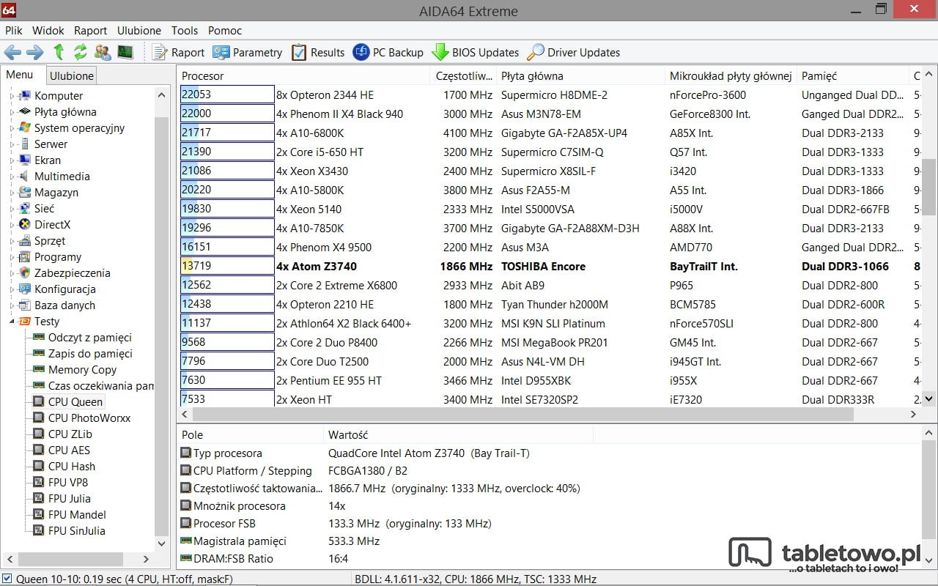
Task: Click the Pole column header in details
Action: [250, 434]
